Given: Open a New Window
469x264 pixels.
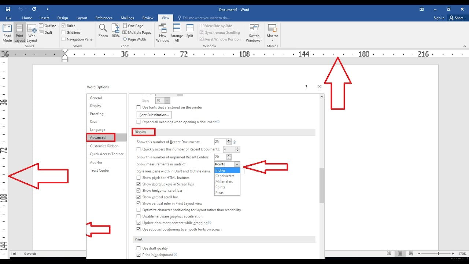Looking at the screenshot, I should pos(163,33).
